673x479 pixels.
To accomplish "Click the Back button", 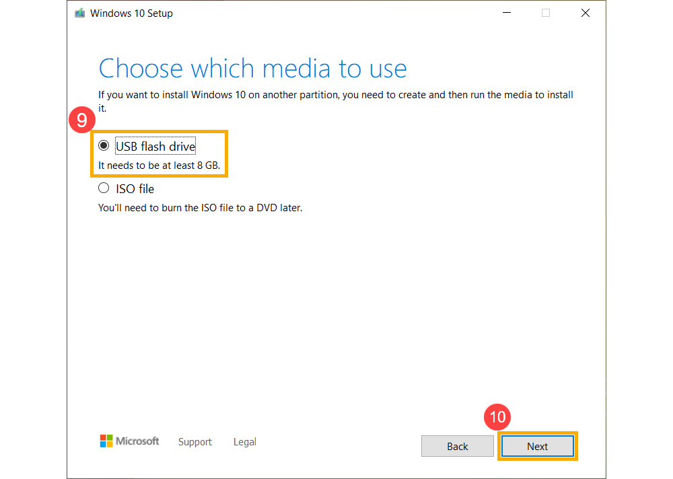I will 458,447.
